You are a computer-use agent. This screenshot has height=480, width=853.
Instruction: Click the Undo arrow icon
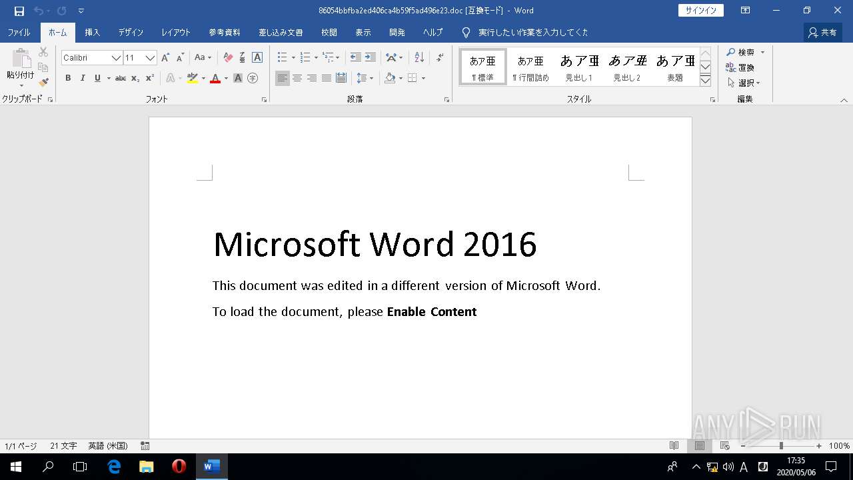(x=38, y=11)
